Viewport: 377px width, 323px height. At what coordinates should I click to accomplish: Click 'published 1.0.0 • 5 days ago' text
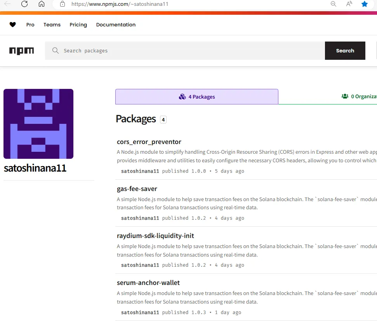pyautogui.click(x=203, y=171)
